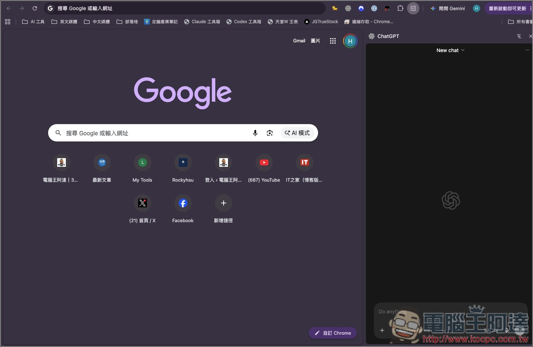Click the address bar

pyautogui.click(x=185, y=8)
